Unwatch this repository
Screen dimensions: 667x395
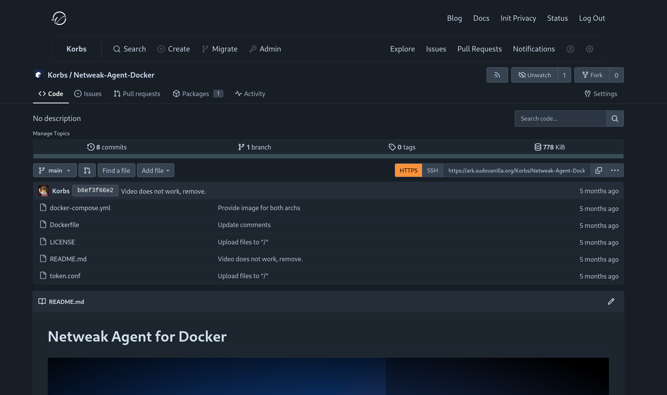(534, 75)
